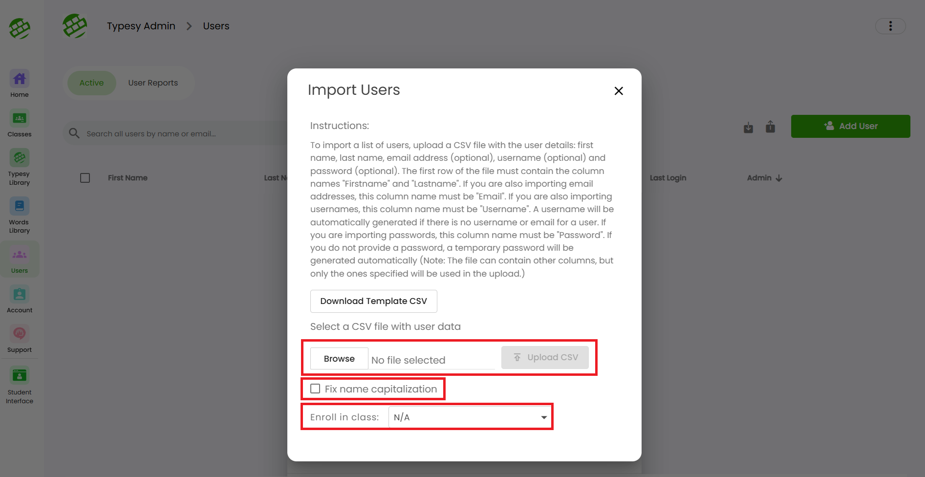Click the Download Template CSV button
The image size is (925, 477).
tap(373, 301)
